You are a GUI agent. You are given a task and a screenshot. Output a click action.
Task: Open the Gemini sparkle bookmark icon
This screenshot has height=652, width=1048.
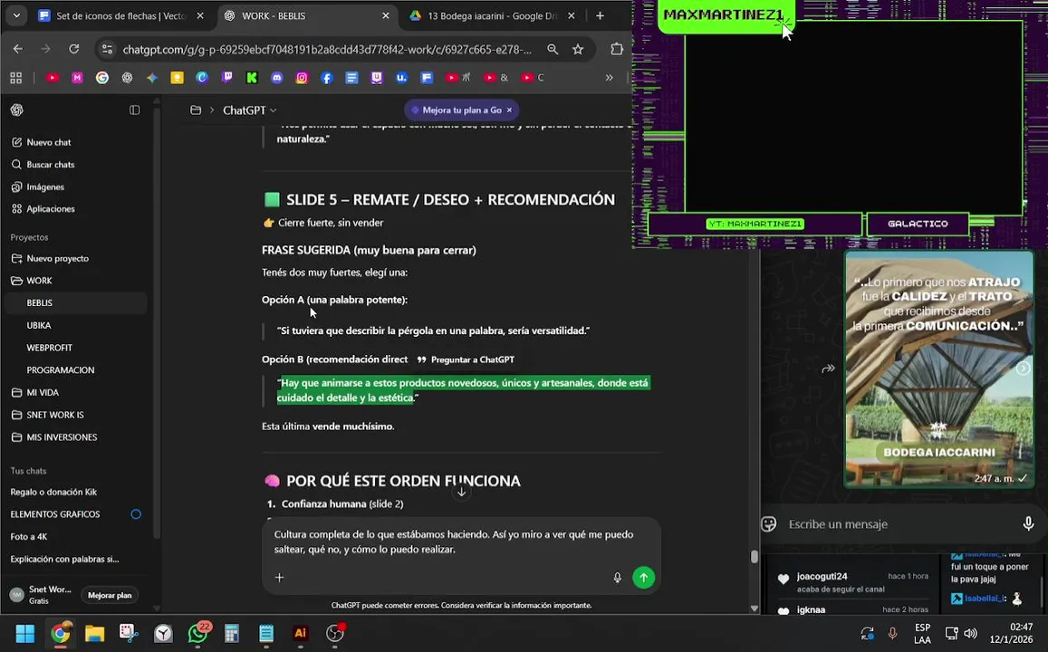click(152, 78)
